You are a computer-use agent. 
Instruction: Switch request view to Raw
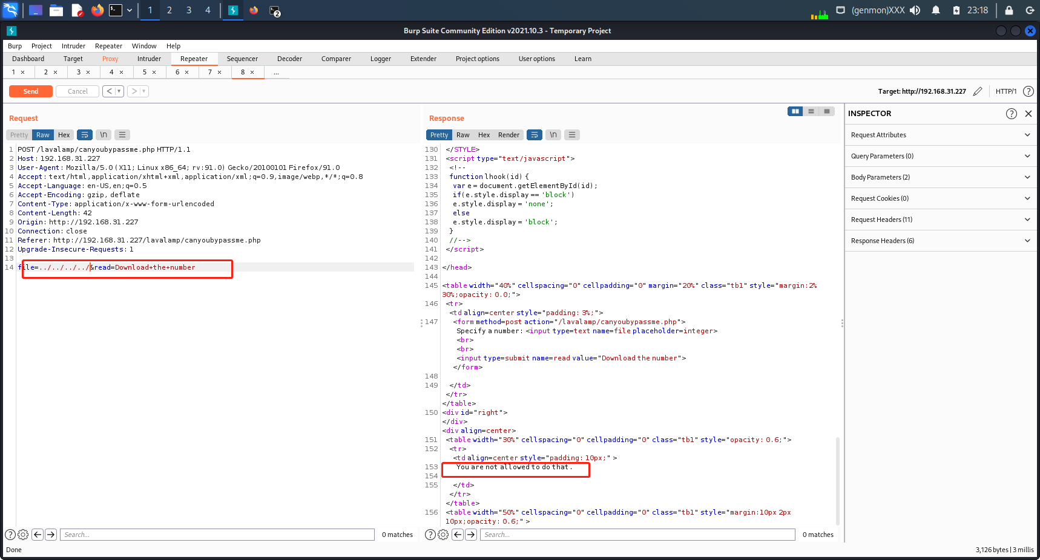(x=43, y=135)
